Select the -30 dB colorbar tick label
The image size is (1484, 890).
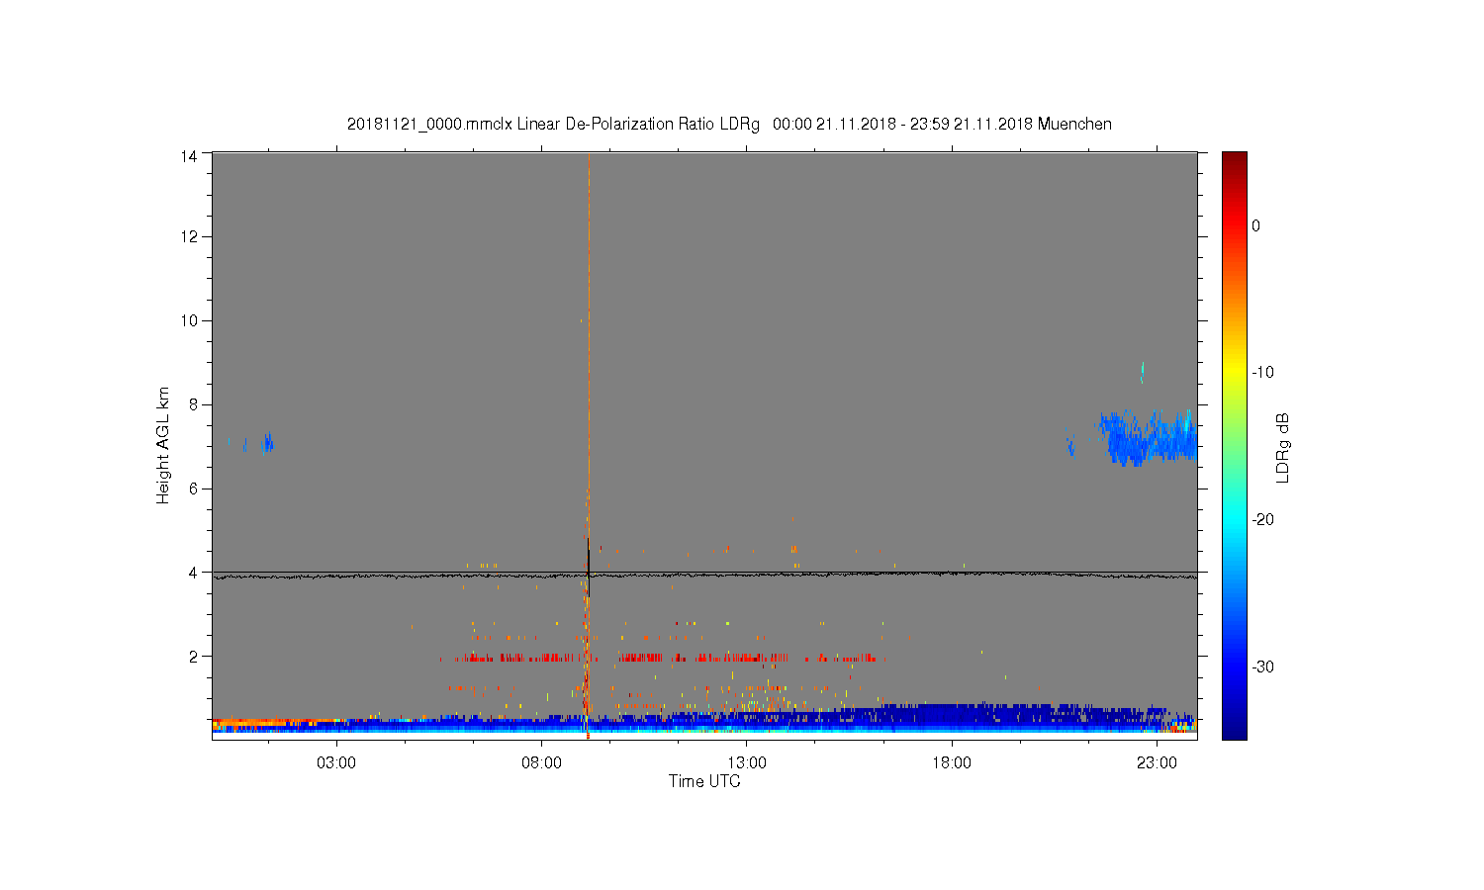point(1262,667)
